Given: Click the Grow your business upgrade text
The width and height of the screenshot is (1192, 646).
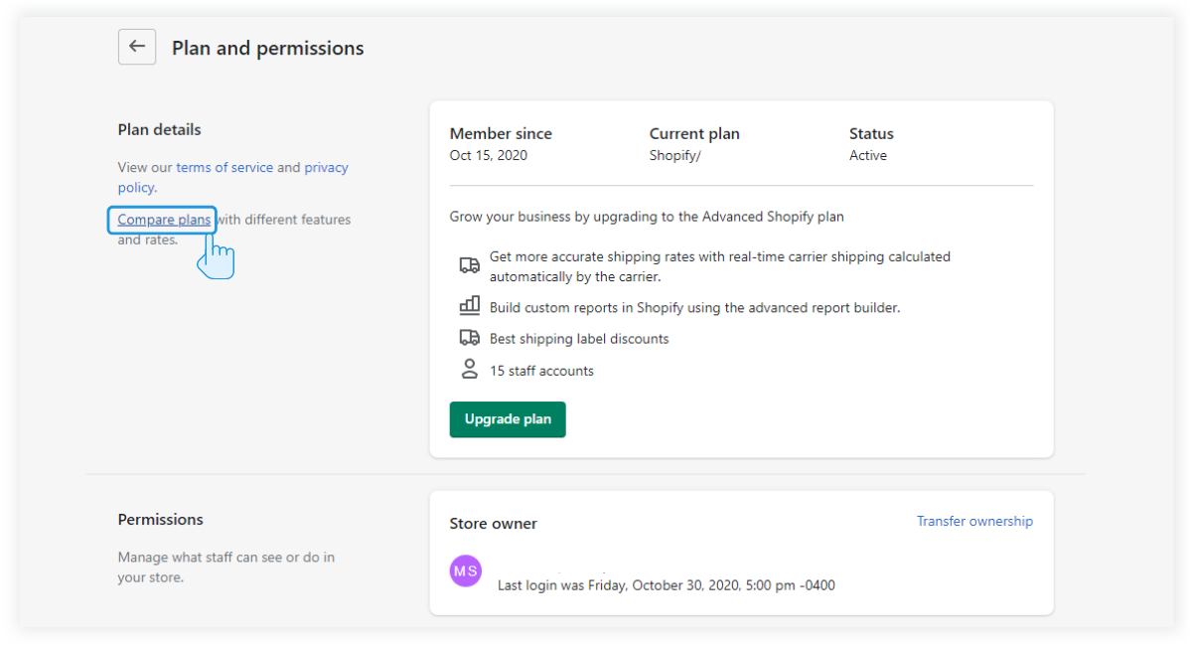Looking at the screenshot, I should (647, 216).
